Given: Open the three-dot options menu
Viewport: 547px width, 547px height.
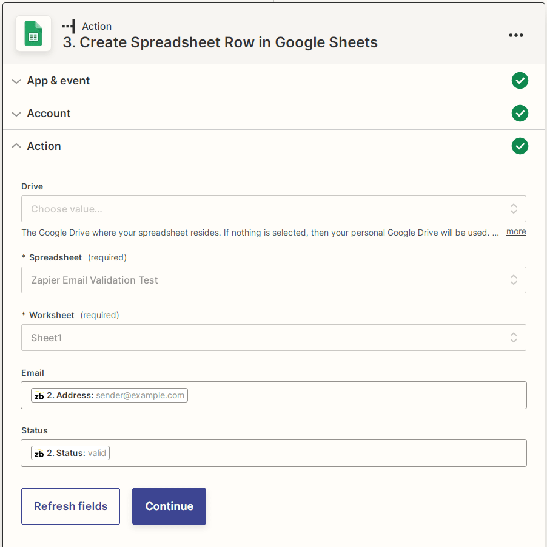Looking at the screenshot, I should (516, 35).
